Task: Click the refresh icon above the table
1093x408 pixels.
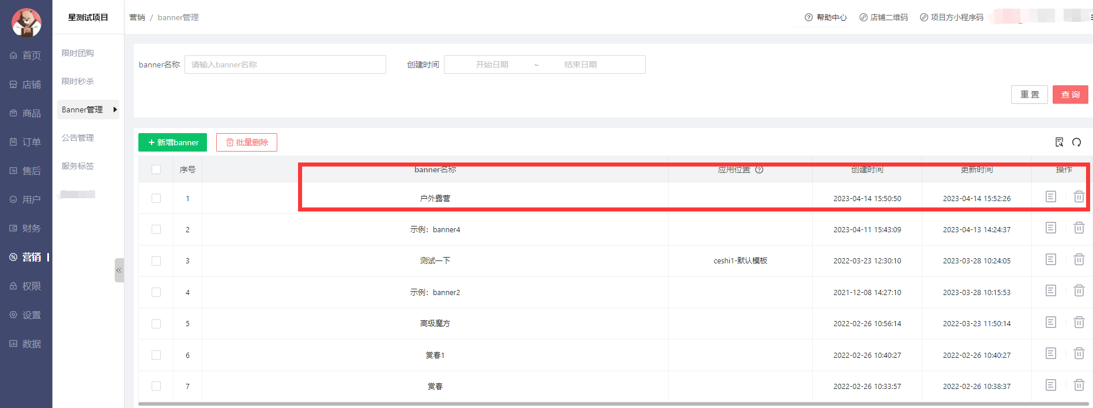Action: pos(1076,142)
